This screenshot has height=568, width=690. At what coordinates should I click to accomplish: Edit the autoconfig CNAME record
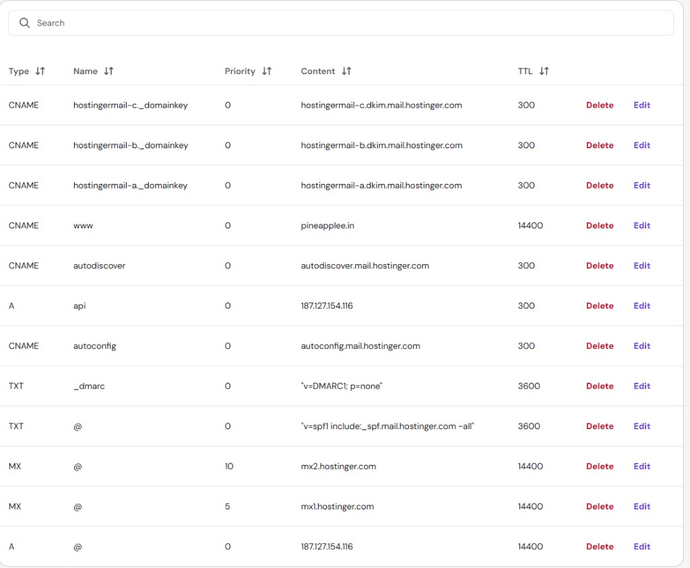coord(641,346)
